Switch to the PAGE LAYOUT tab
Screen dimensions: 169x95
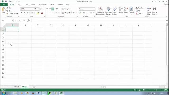(31, 5)
